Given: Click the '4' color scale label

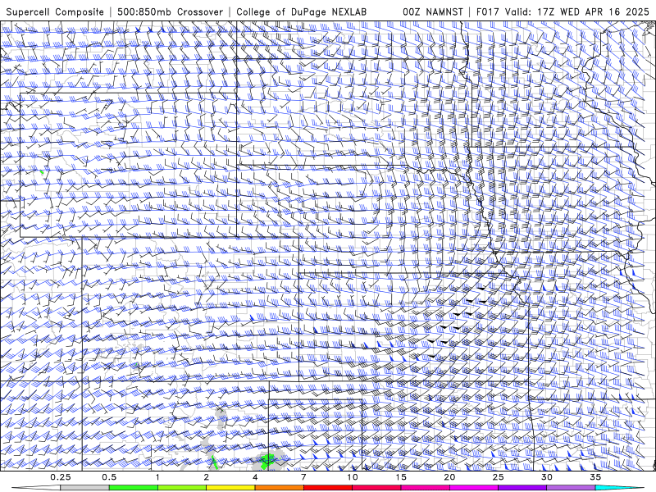Looking at the screenshot, I should (x=255, y=477).
